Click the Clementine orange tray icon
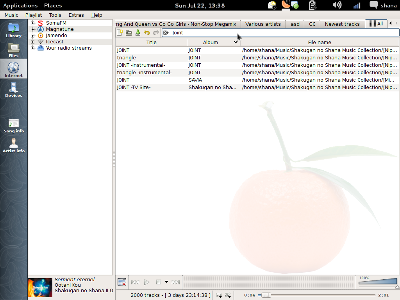The height and width of the screenshot is (300, 400). pos(286,5)
